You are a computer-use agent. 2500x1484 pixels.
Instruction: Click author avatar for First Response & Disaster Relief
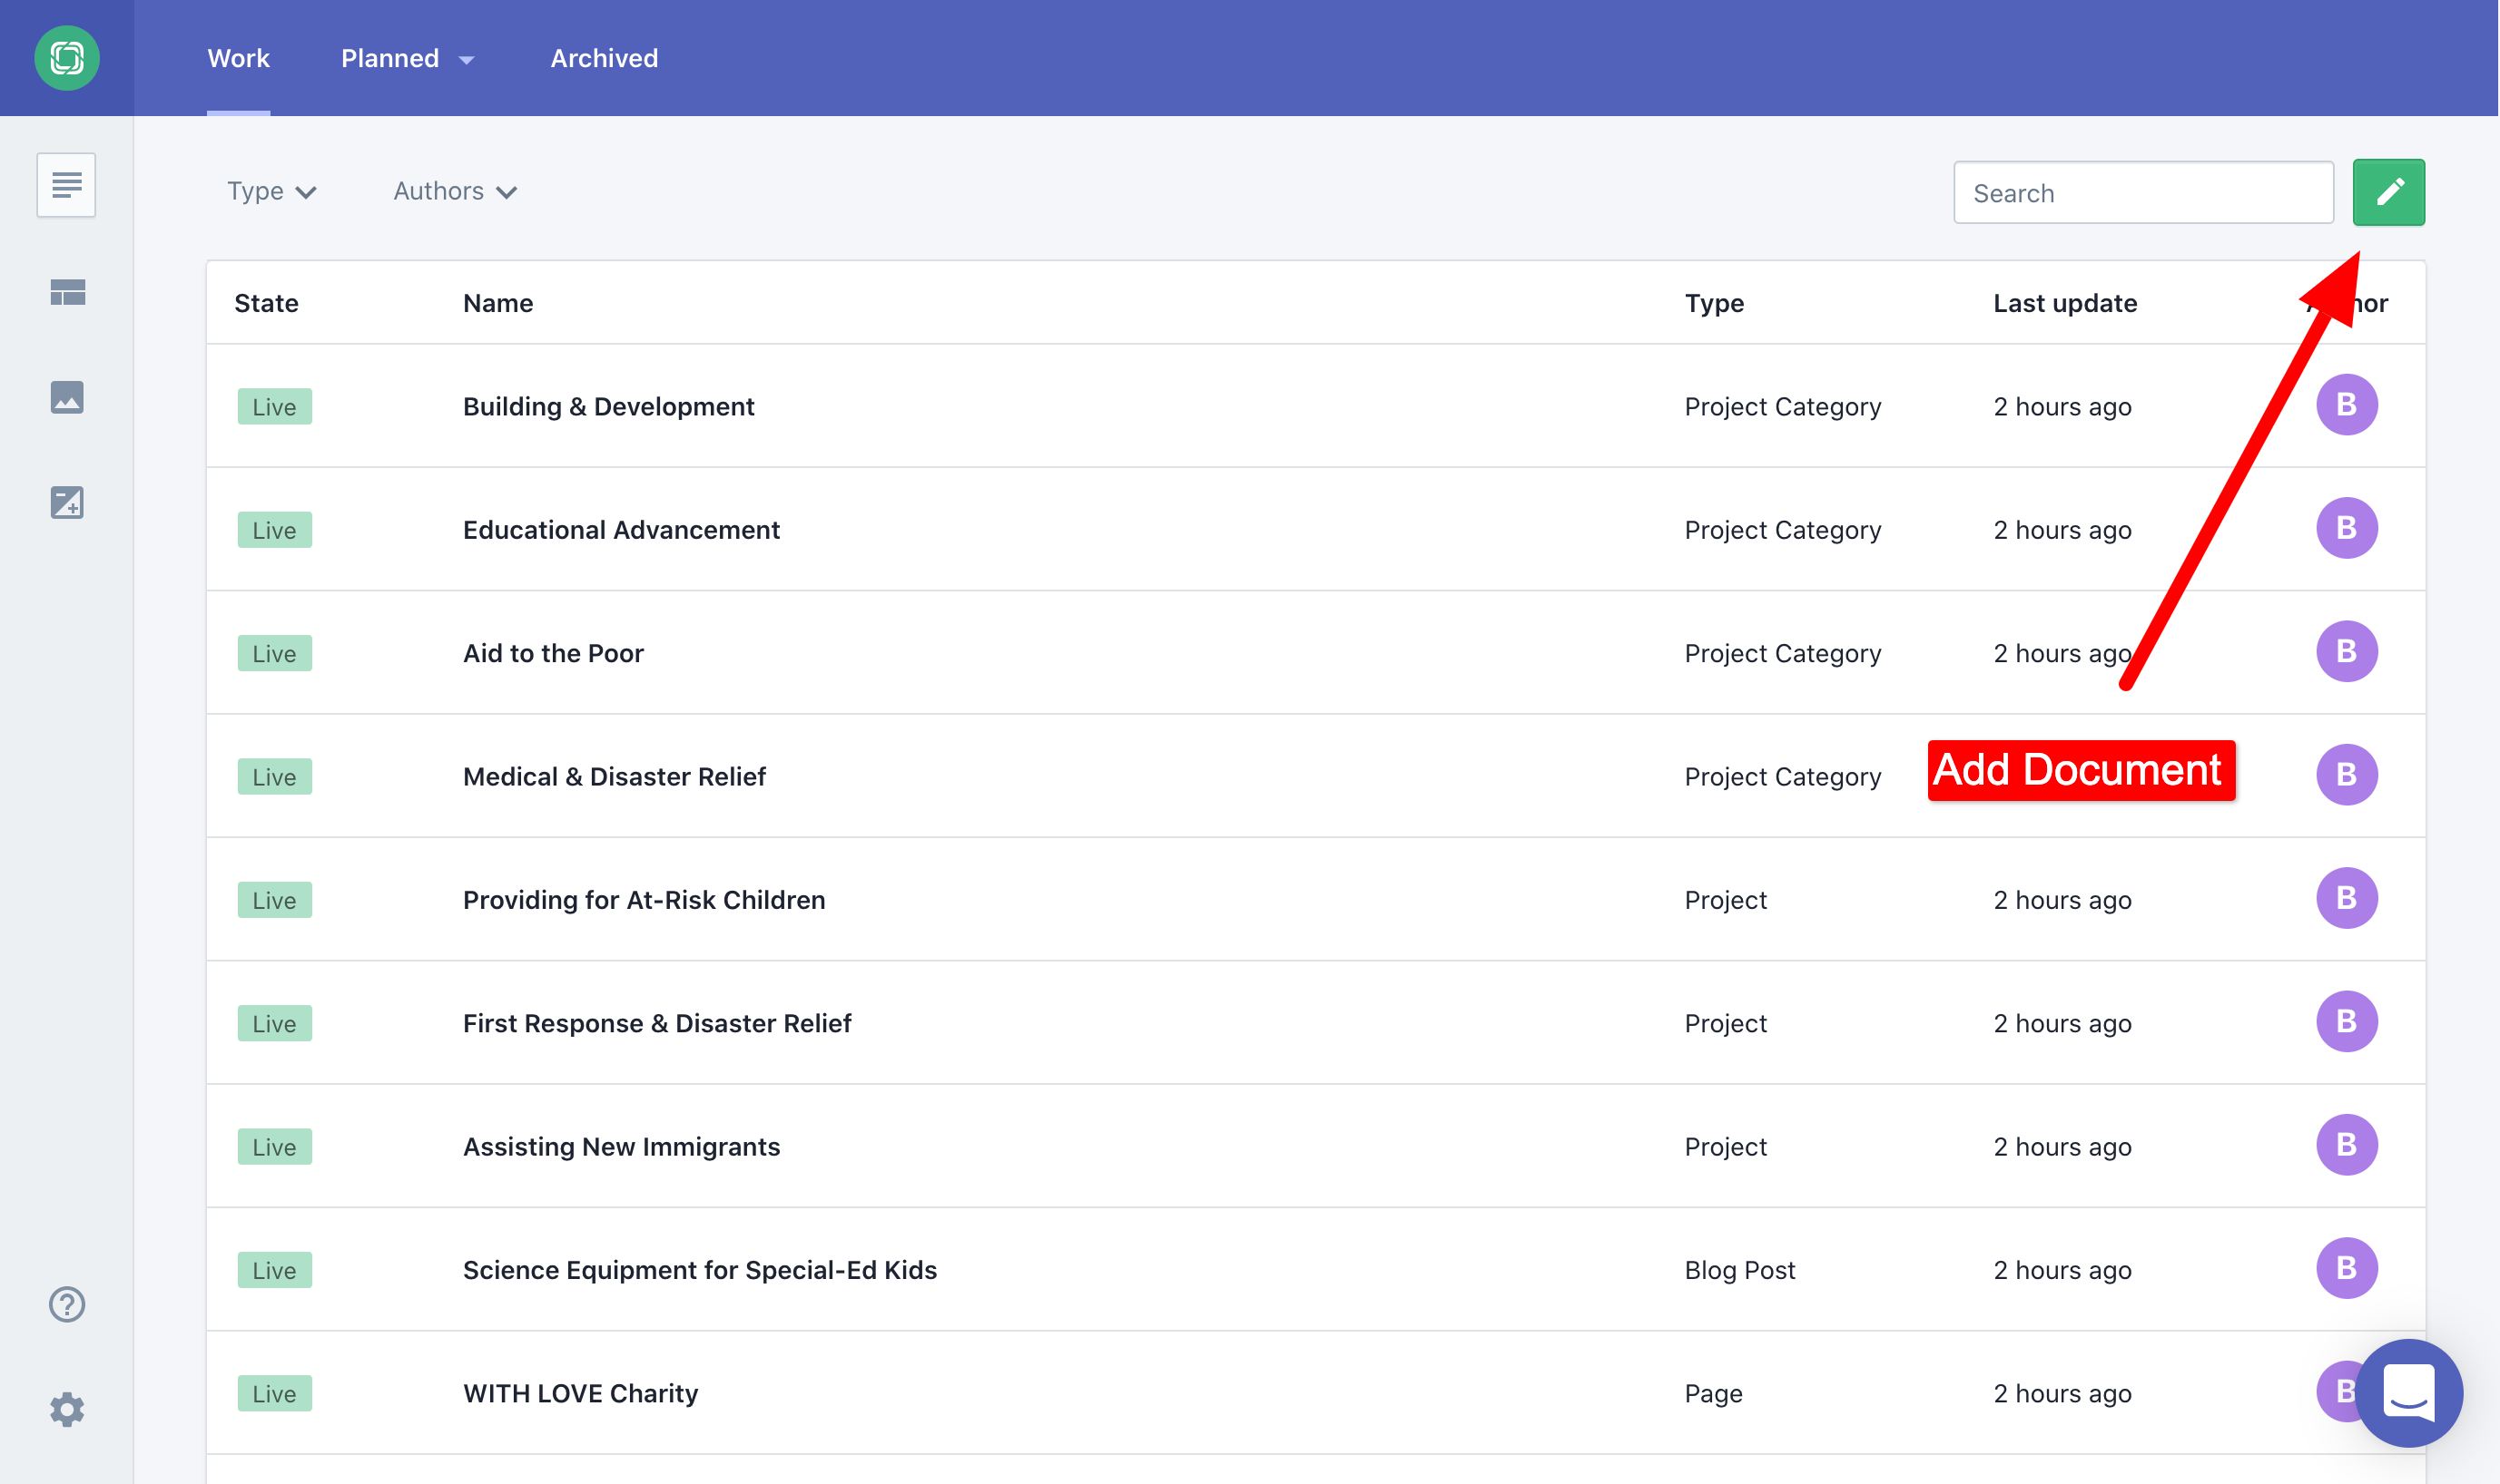(x=2346, y=1021)
